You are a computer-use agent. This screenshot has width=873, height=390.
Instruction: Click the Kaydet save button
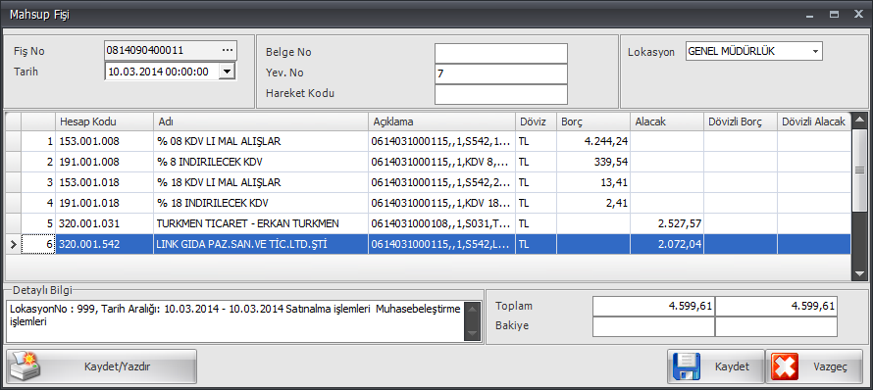coord(715,366)
